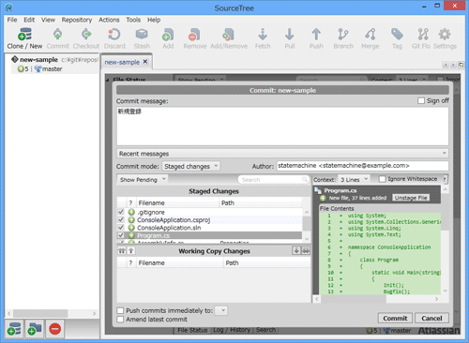469x343 pixels.
Task: Uncheck ConsoleApplication.csproj staged checkbox
Action: point(121,219)
